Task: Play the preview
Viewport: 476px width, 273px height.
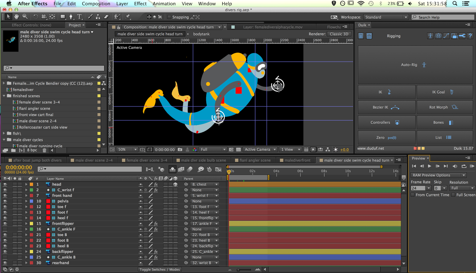Action: click(430, 166)
